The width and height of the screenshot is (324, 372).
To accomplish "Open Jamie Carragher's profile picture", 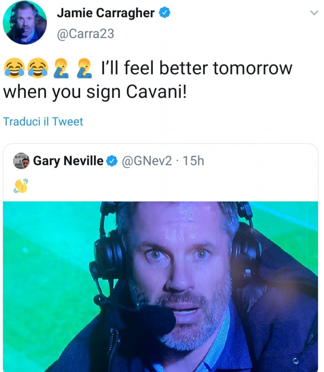I will 25,23.
